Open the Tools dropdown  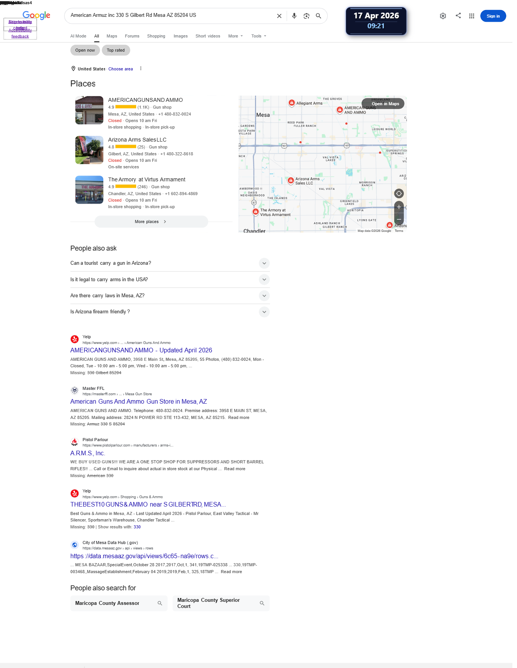[x=259, y=36]
